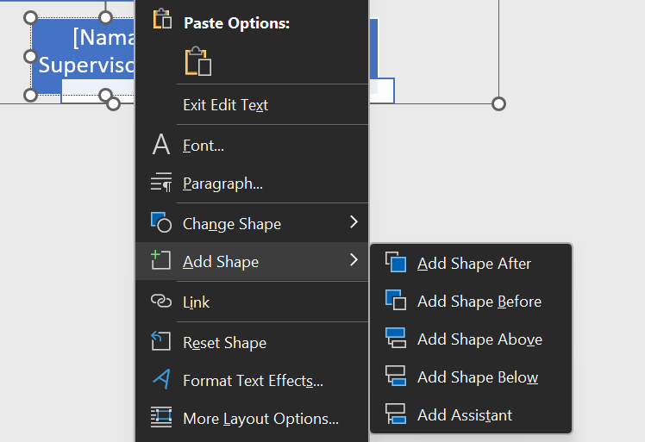Choose Exit Edit Text from menu
645x442 pixels.
[225, 105]
